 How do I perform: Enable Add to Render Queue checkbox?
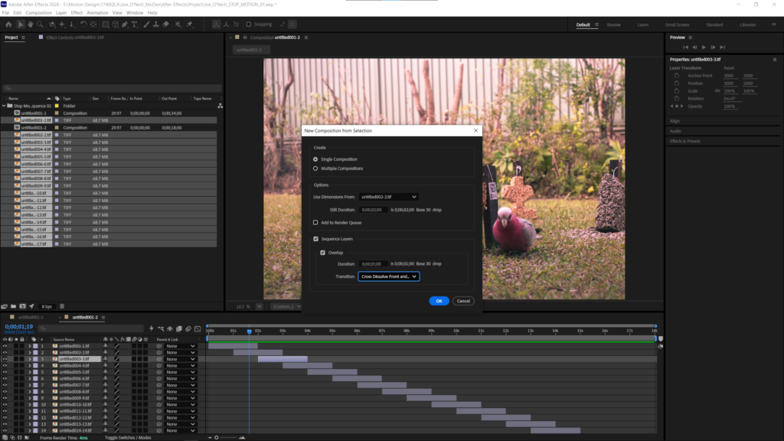click(x=315, y=223)
